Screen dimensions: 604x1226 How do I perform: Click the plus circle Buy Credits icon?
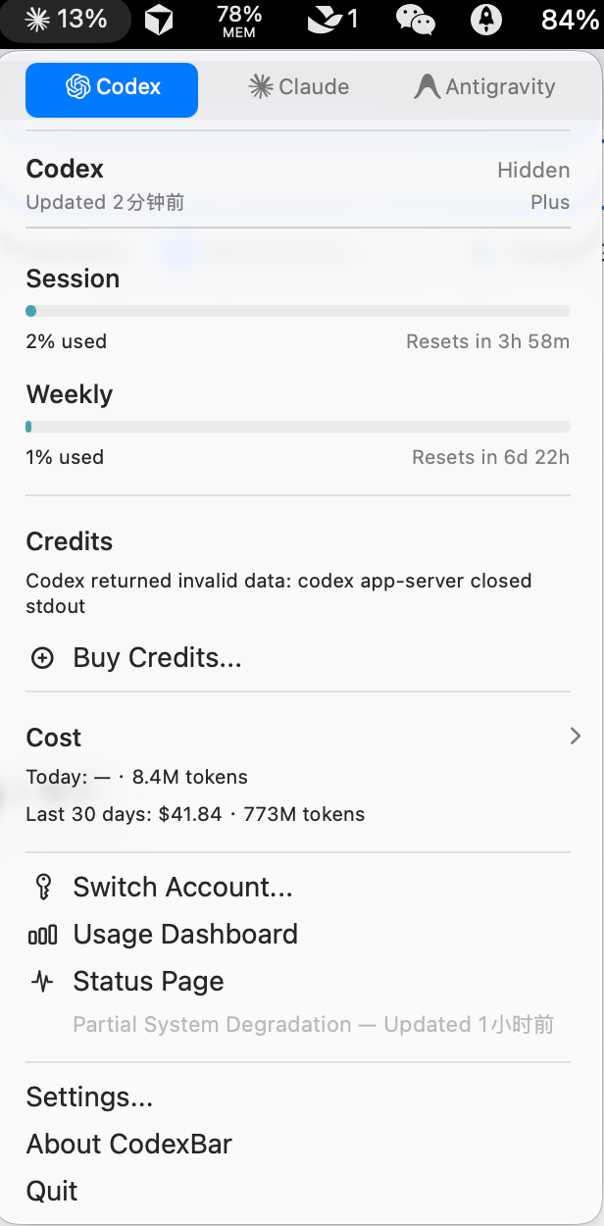tap(42, 658)
